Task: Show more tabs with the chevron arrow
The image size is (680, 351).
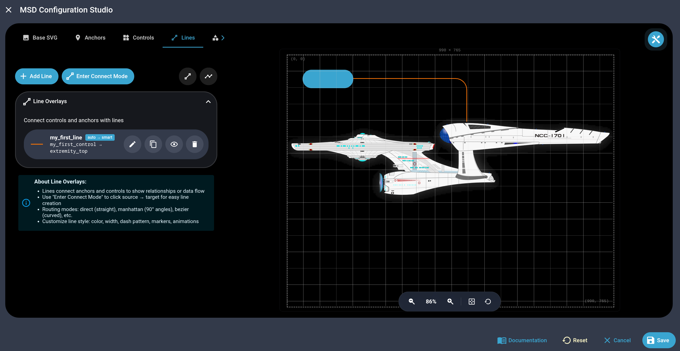Action: pos(223,38)
